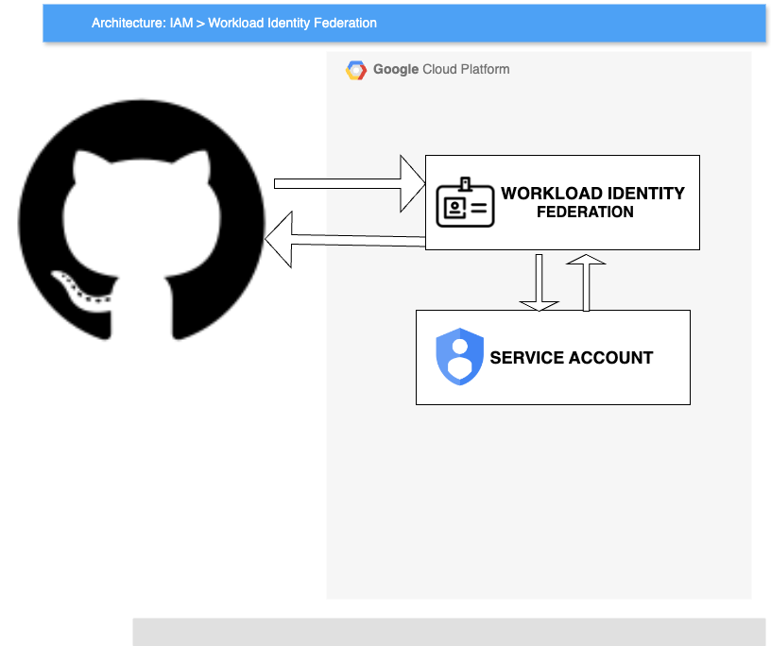Click the arrow pointing toward Workload Identity Federation
This screenshot has height=646, width=771.
pos(345,182)
